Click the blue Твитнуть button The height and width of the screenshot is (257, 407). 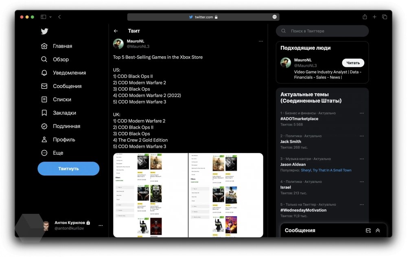pos(68,169)
